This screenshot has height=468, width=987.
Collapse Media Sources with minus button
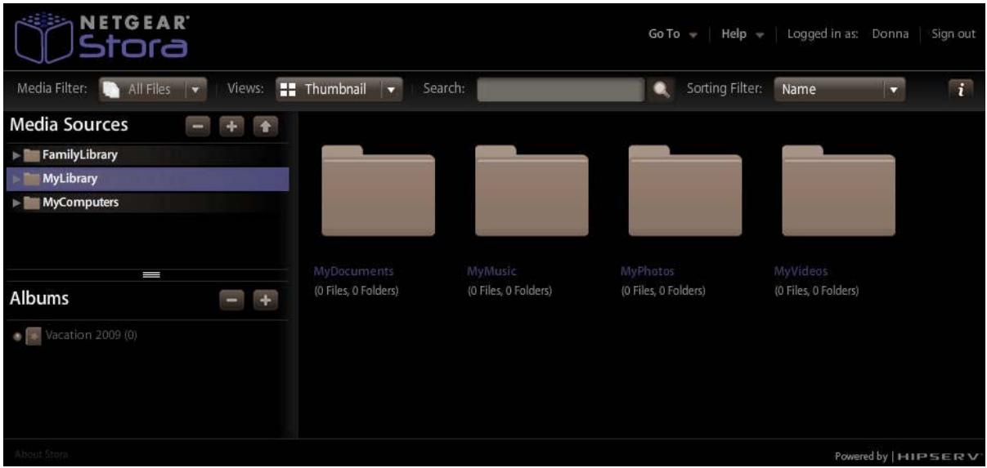[x=200, y=127]
